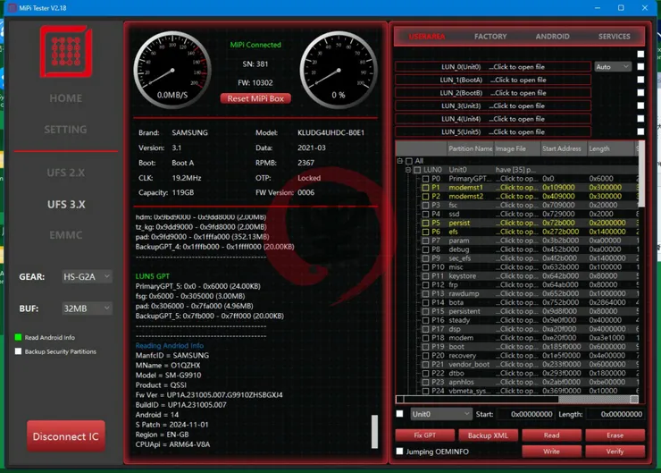Click the Disconnect IC button
Image resolution: width=661 pixels, height=473 pixels.
pyautogui.click(x=66, y=436)
